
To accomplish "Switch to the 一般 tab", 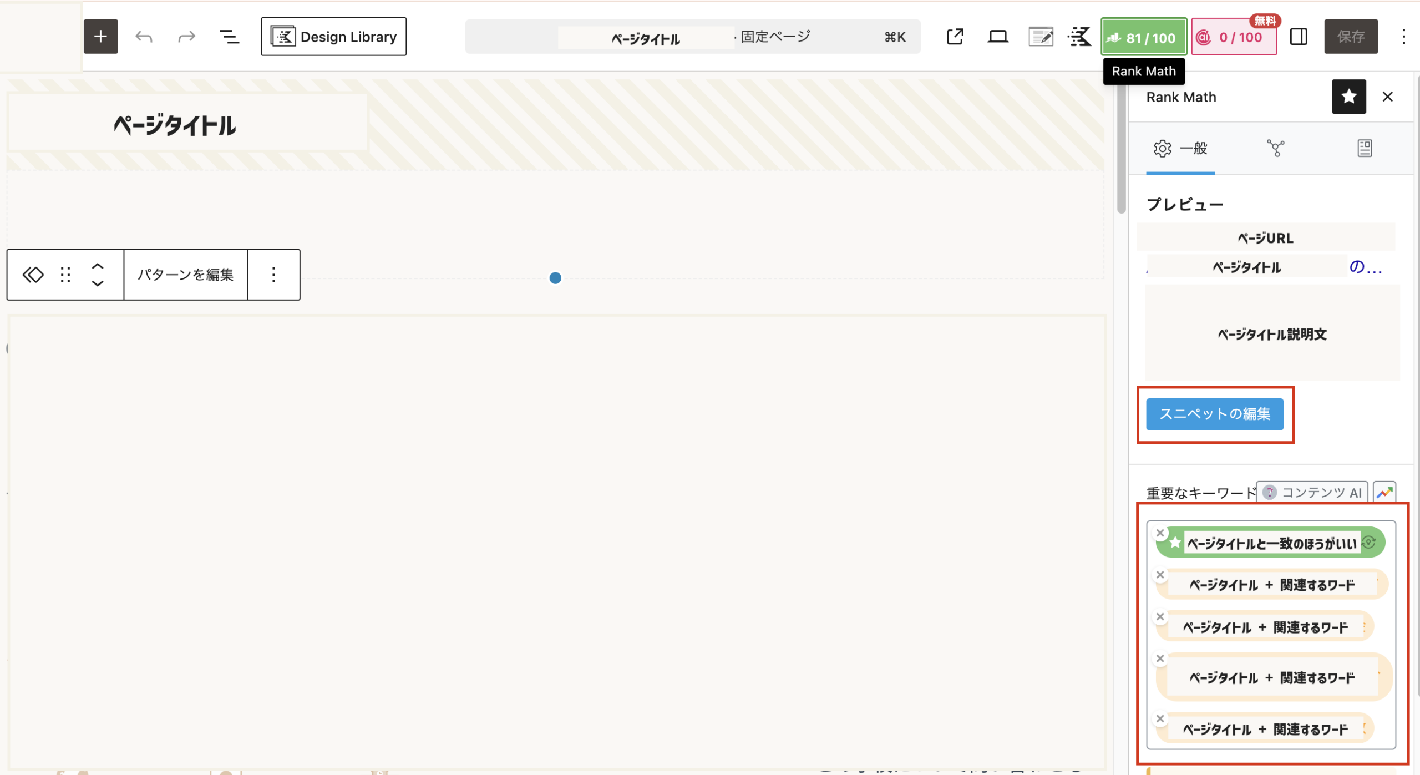I will pos(1180,148).
